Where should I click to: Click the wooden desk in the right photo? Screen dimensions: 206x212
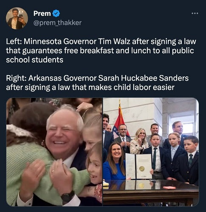tap(151, 193)
